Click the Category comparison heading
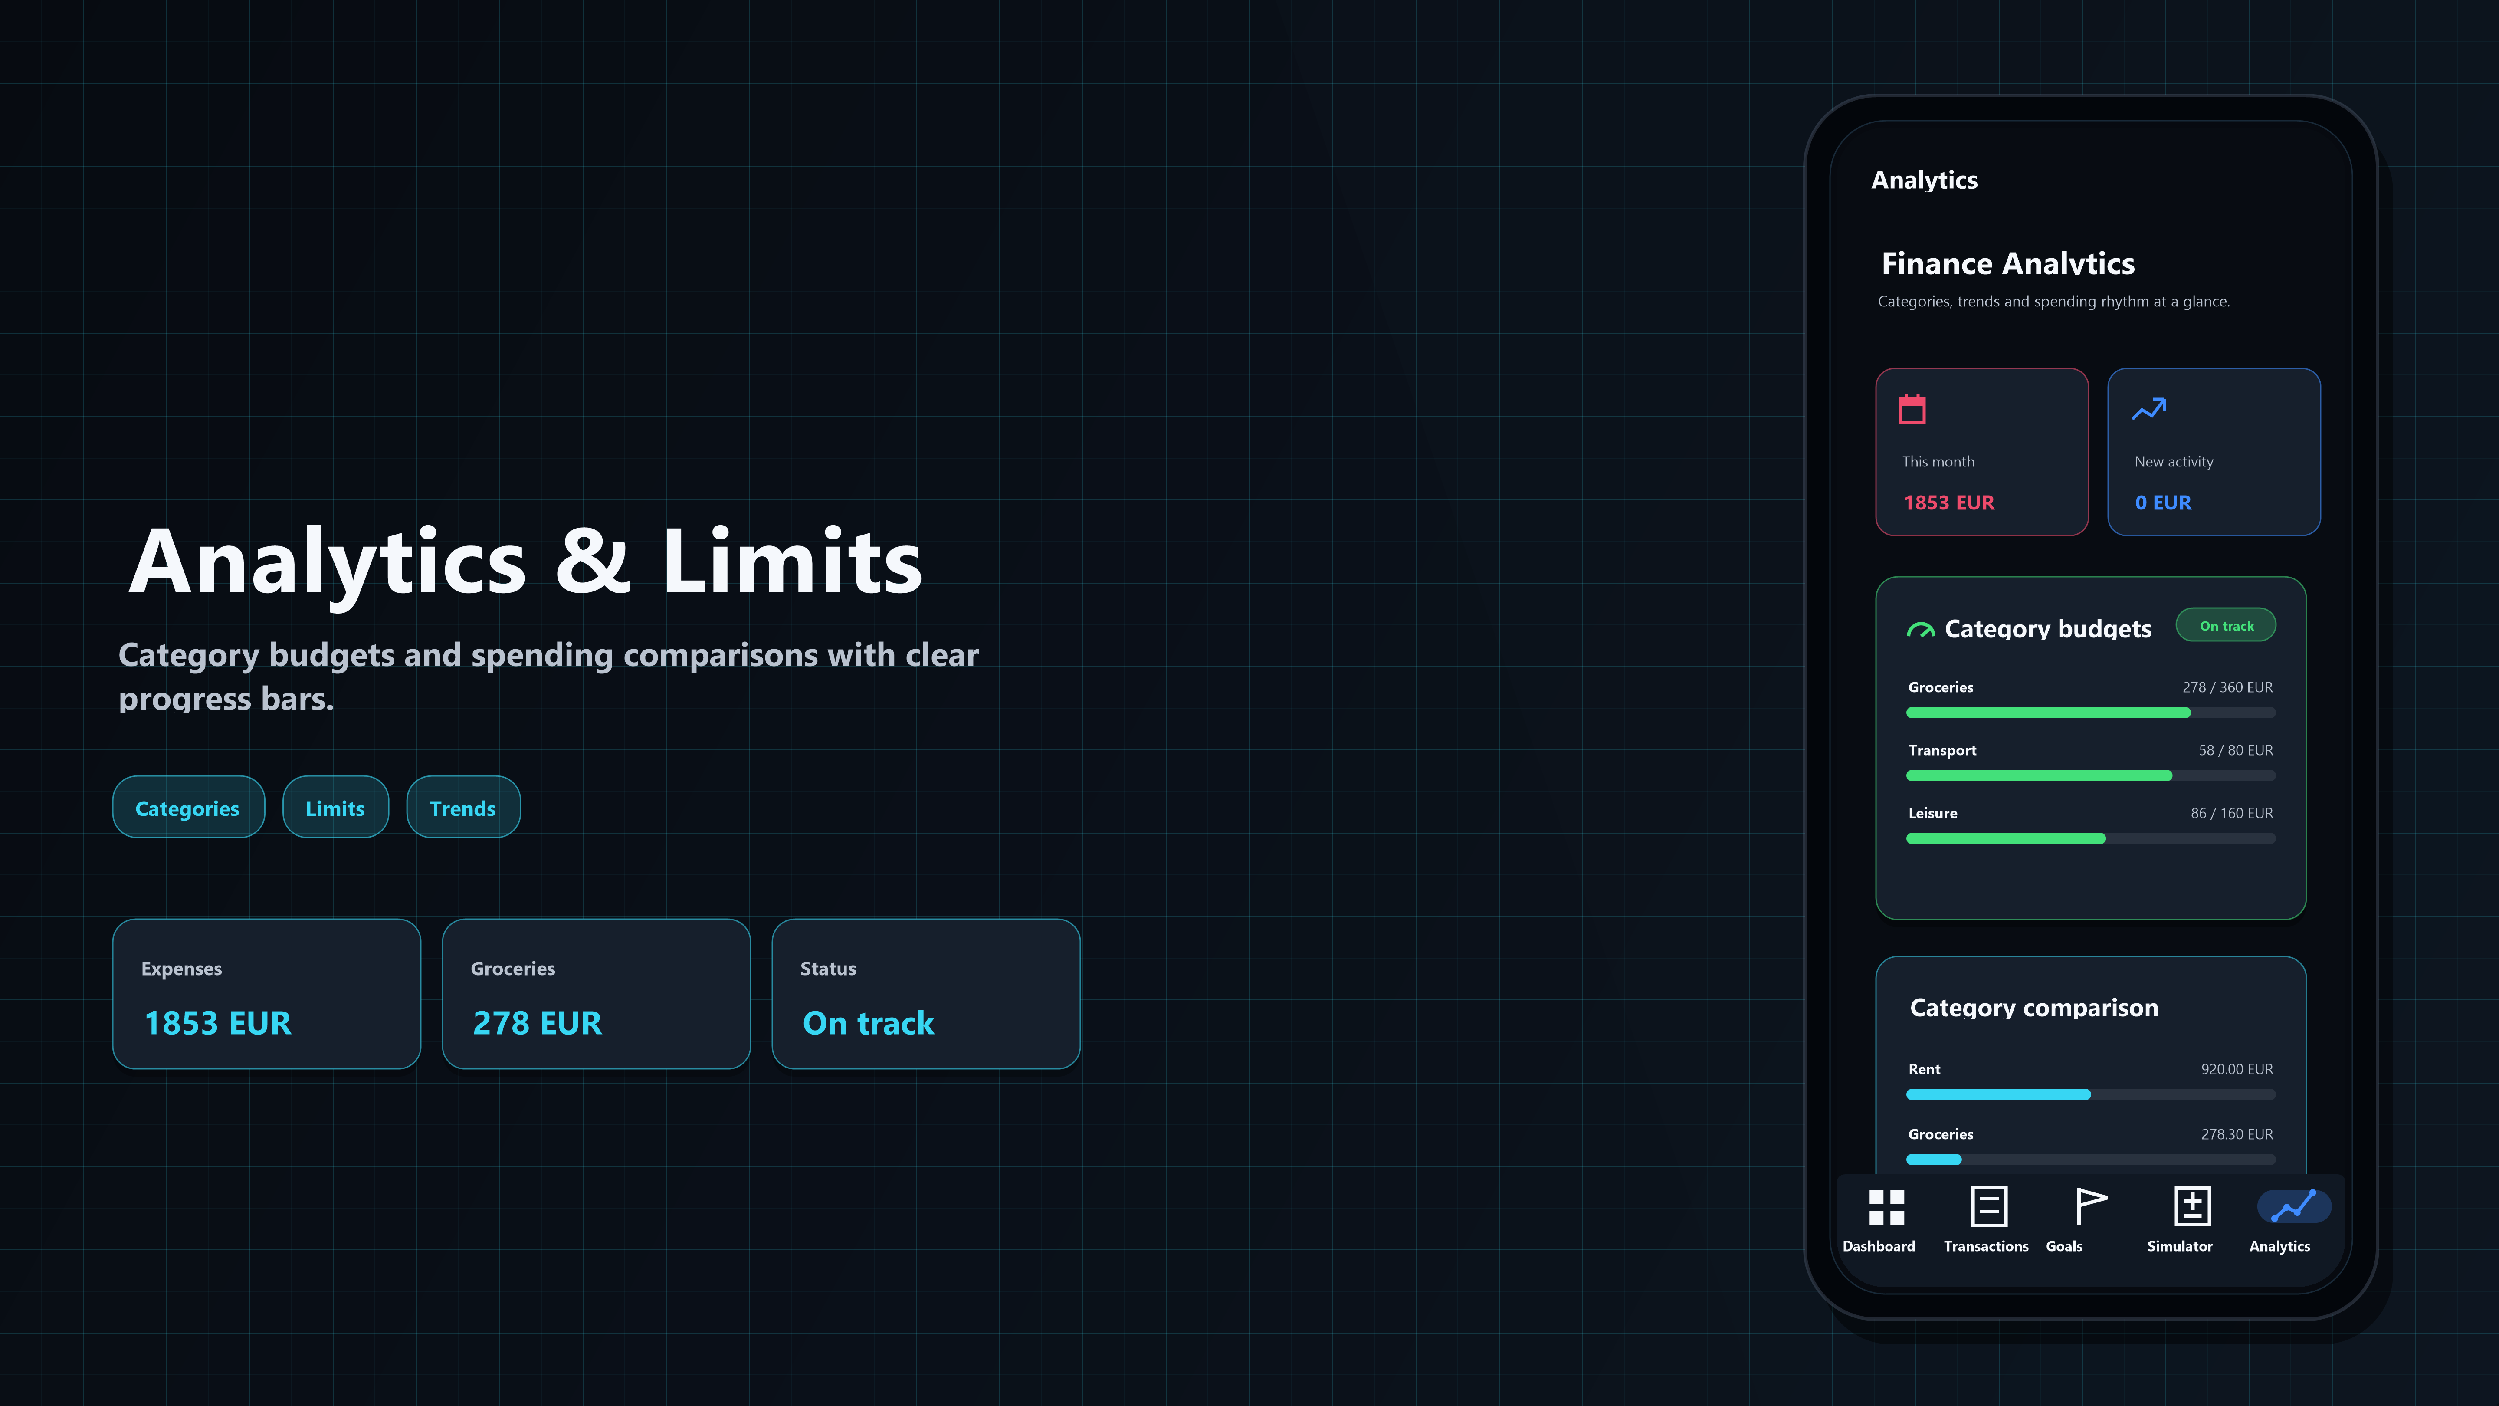 coord(2034,1008)
